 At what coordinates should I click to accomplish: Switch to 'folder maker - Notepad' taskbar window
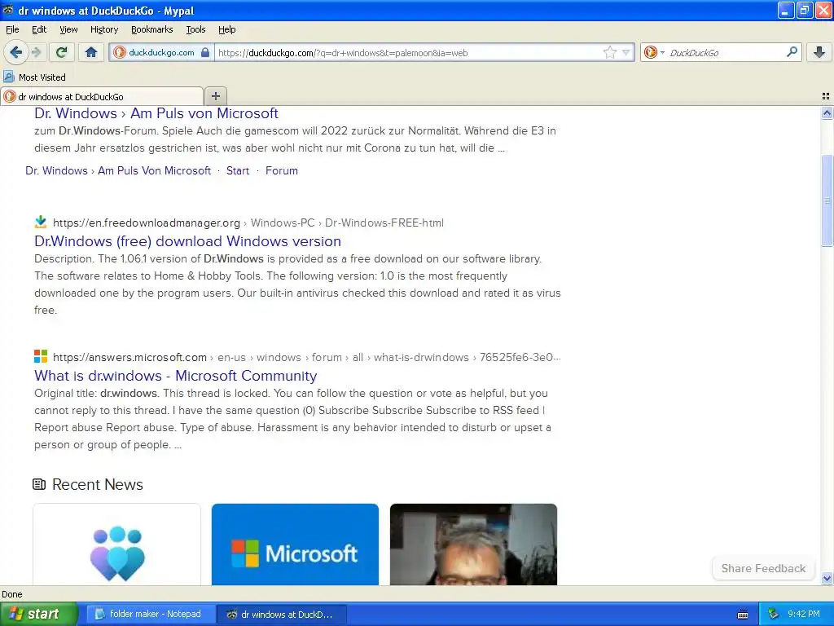[x=151, y=615]
